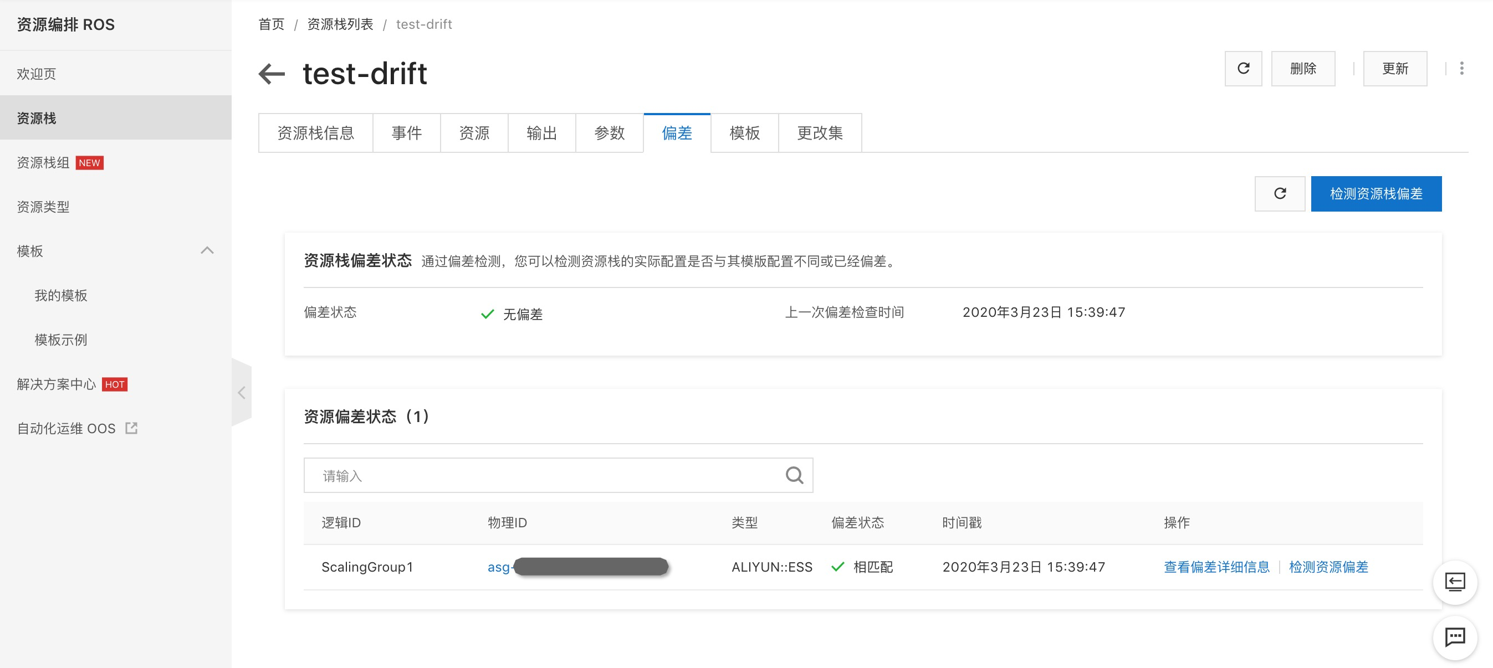Go to 首页 in the breadcrumb

pos(271,24)
